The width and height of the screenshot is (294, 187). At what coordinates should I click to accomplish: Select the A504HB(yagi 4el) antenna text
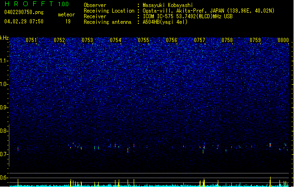tap(165, 22)
